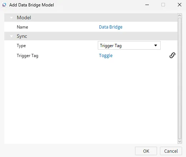Select the Sync section header
This screenshot has width=186, height=157.
tap(91, 36)
